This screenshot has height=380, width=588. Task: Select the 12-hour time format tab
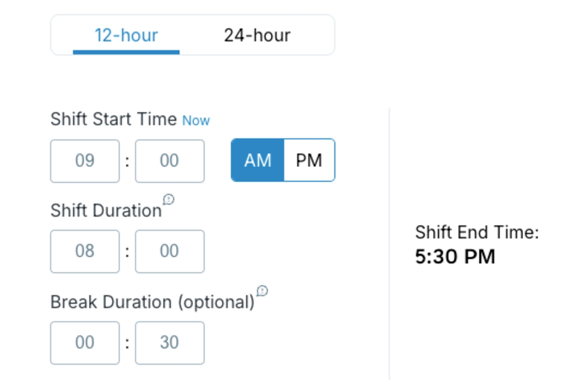tap(126, 35)
